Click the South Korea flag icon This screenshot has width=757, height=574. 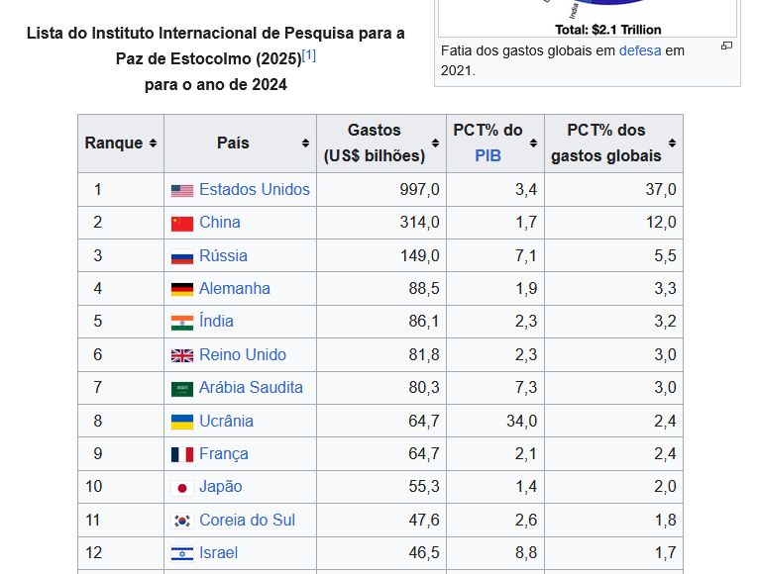pyautogui.click(x=182, y=521)
